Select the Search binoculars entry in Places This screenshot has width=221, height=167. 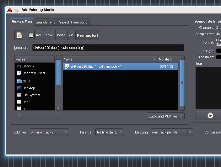click(x=28, y=66)
